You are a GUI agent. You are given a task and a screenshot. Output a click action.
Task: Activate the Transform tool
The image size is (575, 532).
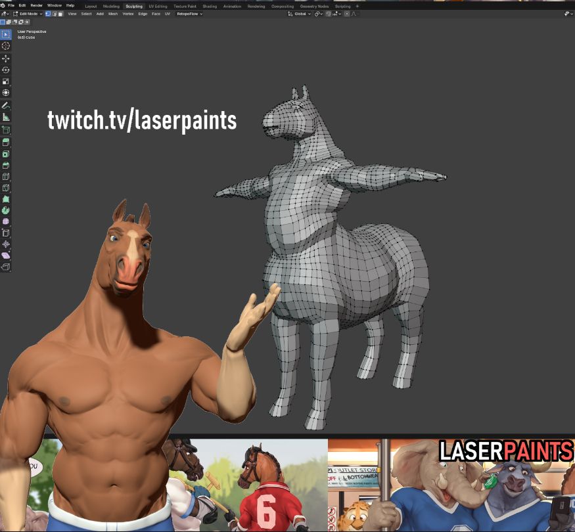(x=5, y=93)
